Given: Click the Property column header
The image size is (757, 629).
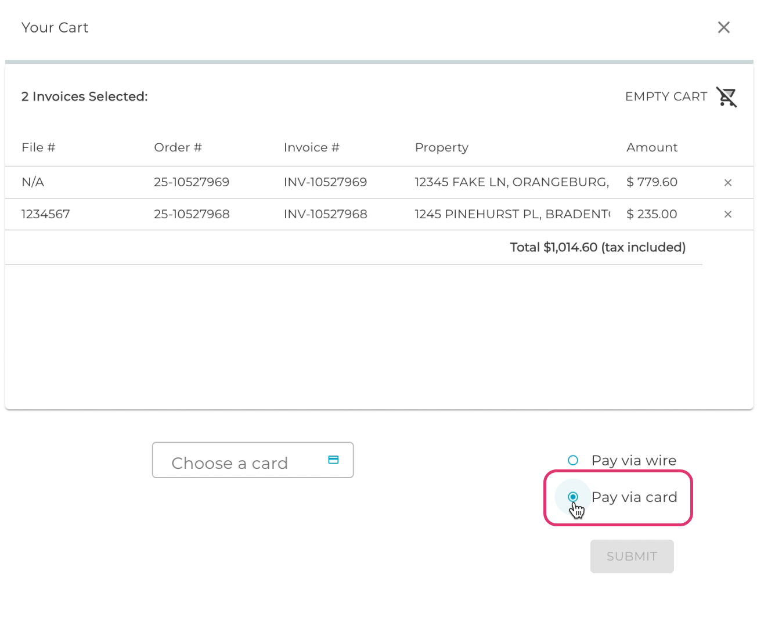Looking at the screenshot, I should pyautogui.click(x=441, y=147).
